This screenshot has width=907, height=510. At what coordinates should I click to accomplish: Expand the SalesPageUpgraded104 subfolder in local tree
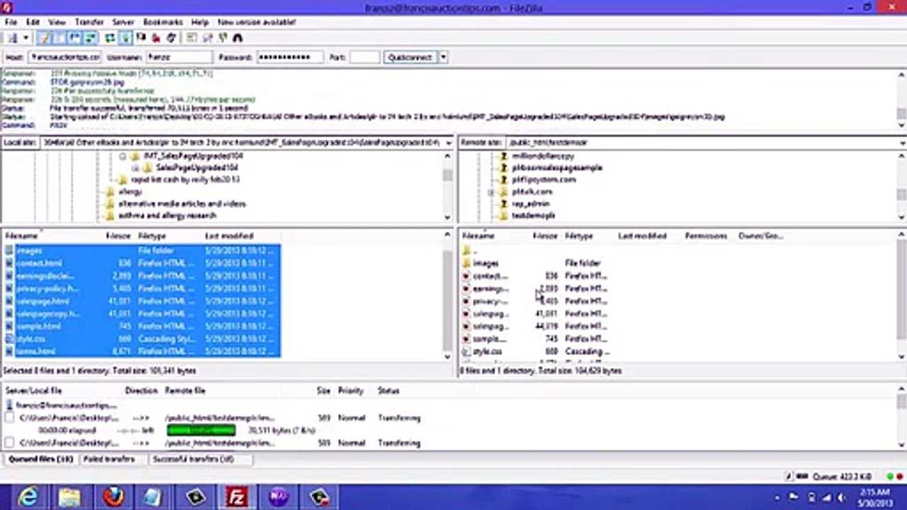coord(135,168)
